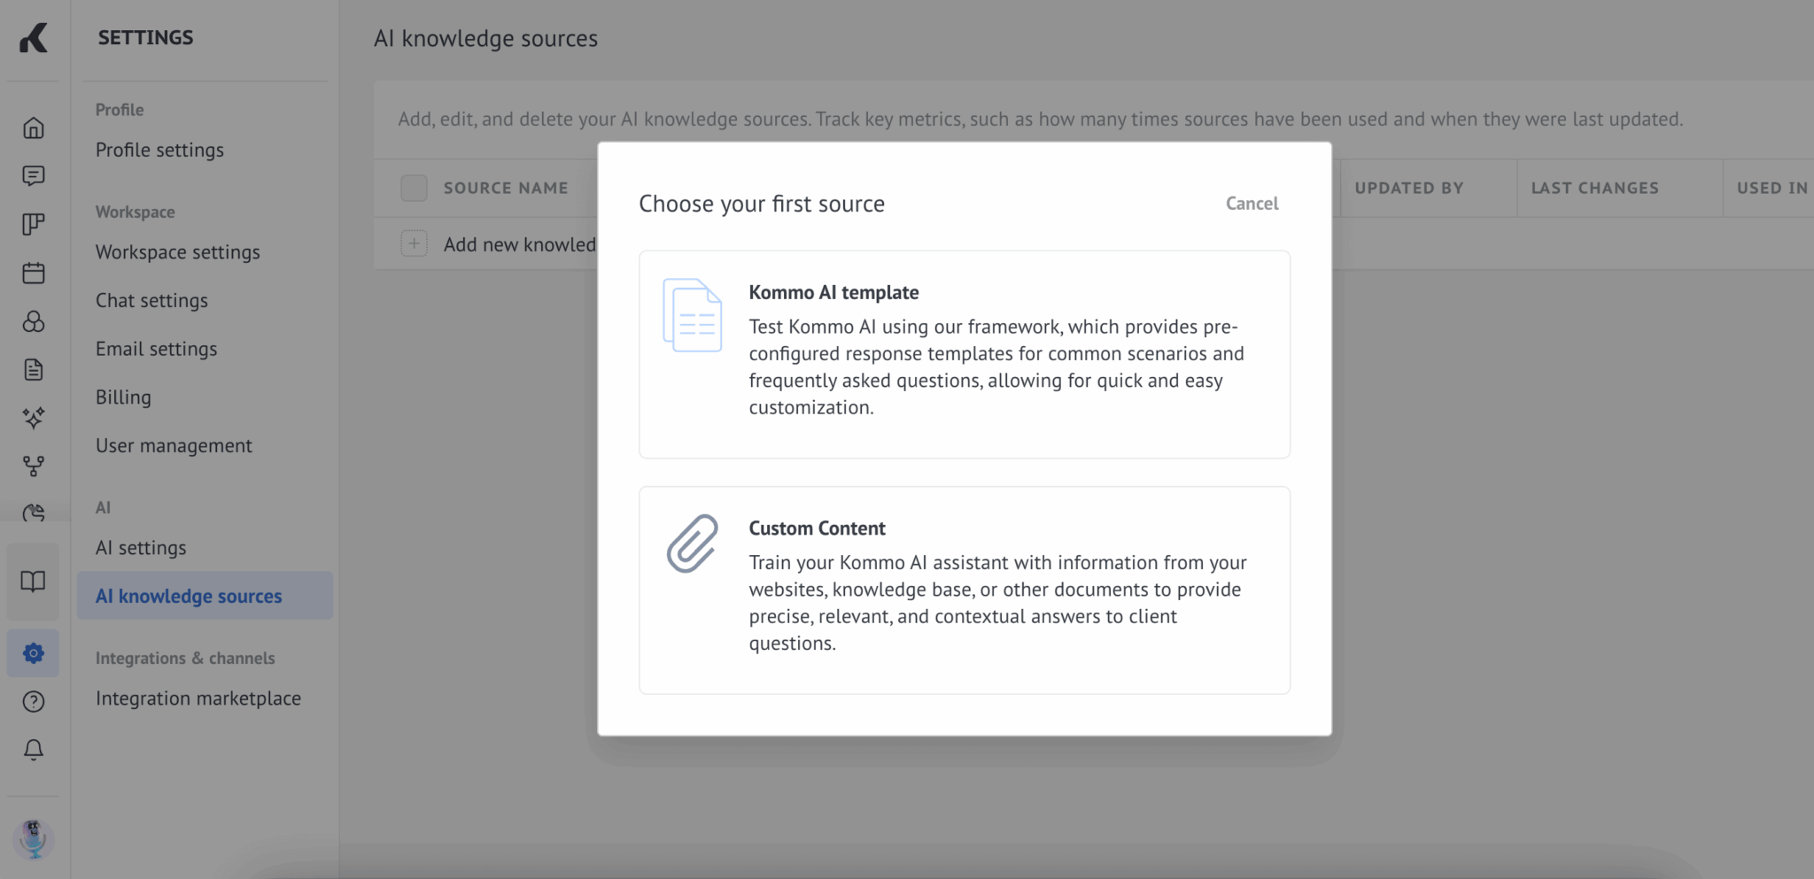Click the USED IN column header
Image resolution: width=1814 pixels, height=879 pixels.
pos(1771,188)
